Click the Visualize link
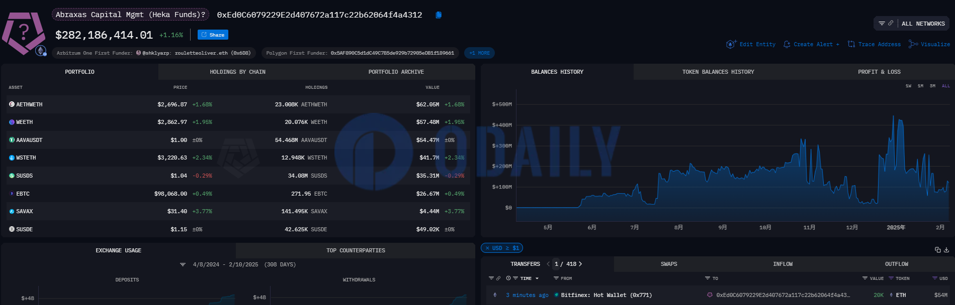Screen dimensions: 955x305 point(935,44)
